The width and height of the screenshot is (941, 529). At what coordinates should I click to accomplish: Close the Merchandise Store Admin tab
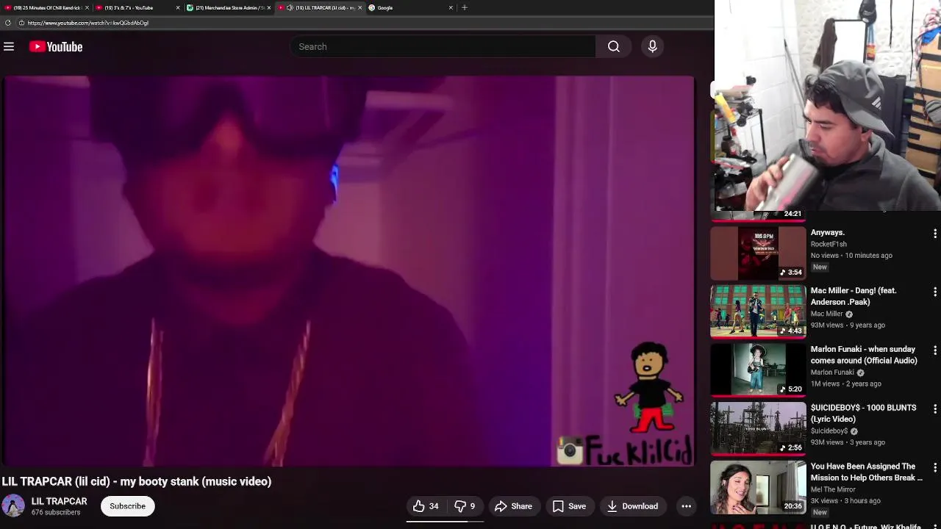(x=269, y=7)
